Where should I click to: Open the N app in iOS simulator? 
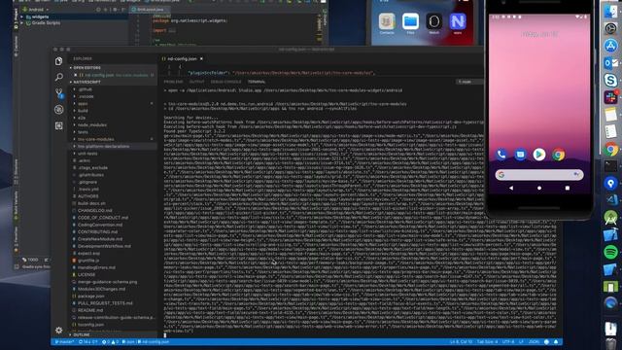point(458,21)
